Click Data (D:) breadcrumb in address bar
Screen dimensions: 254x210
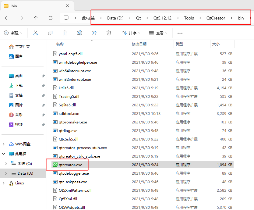click(x=115, y=18)
